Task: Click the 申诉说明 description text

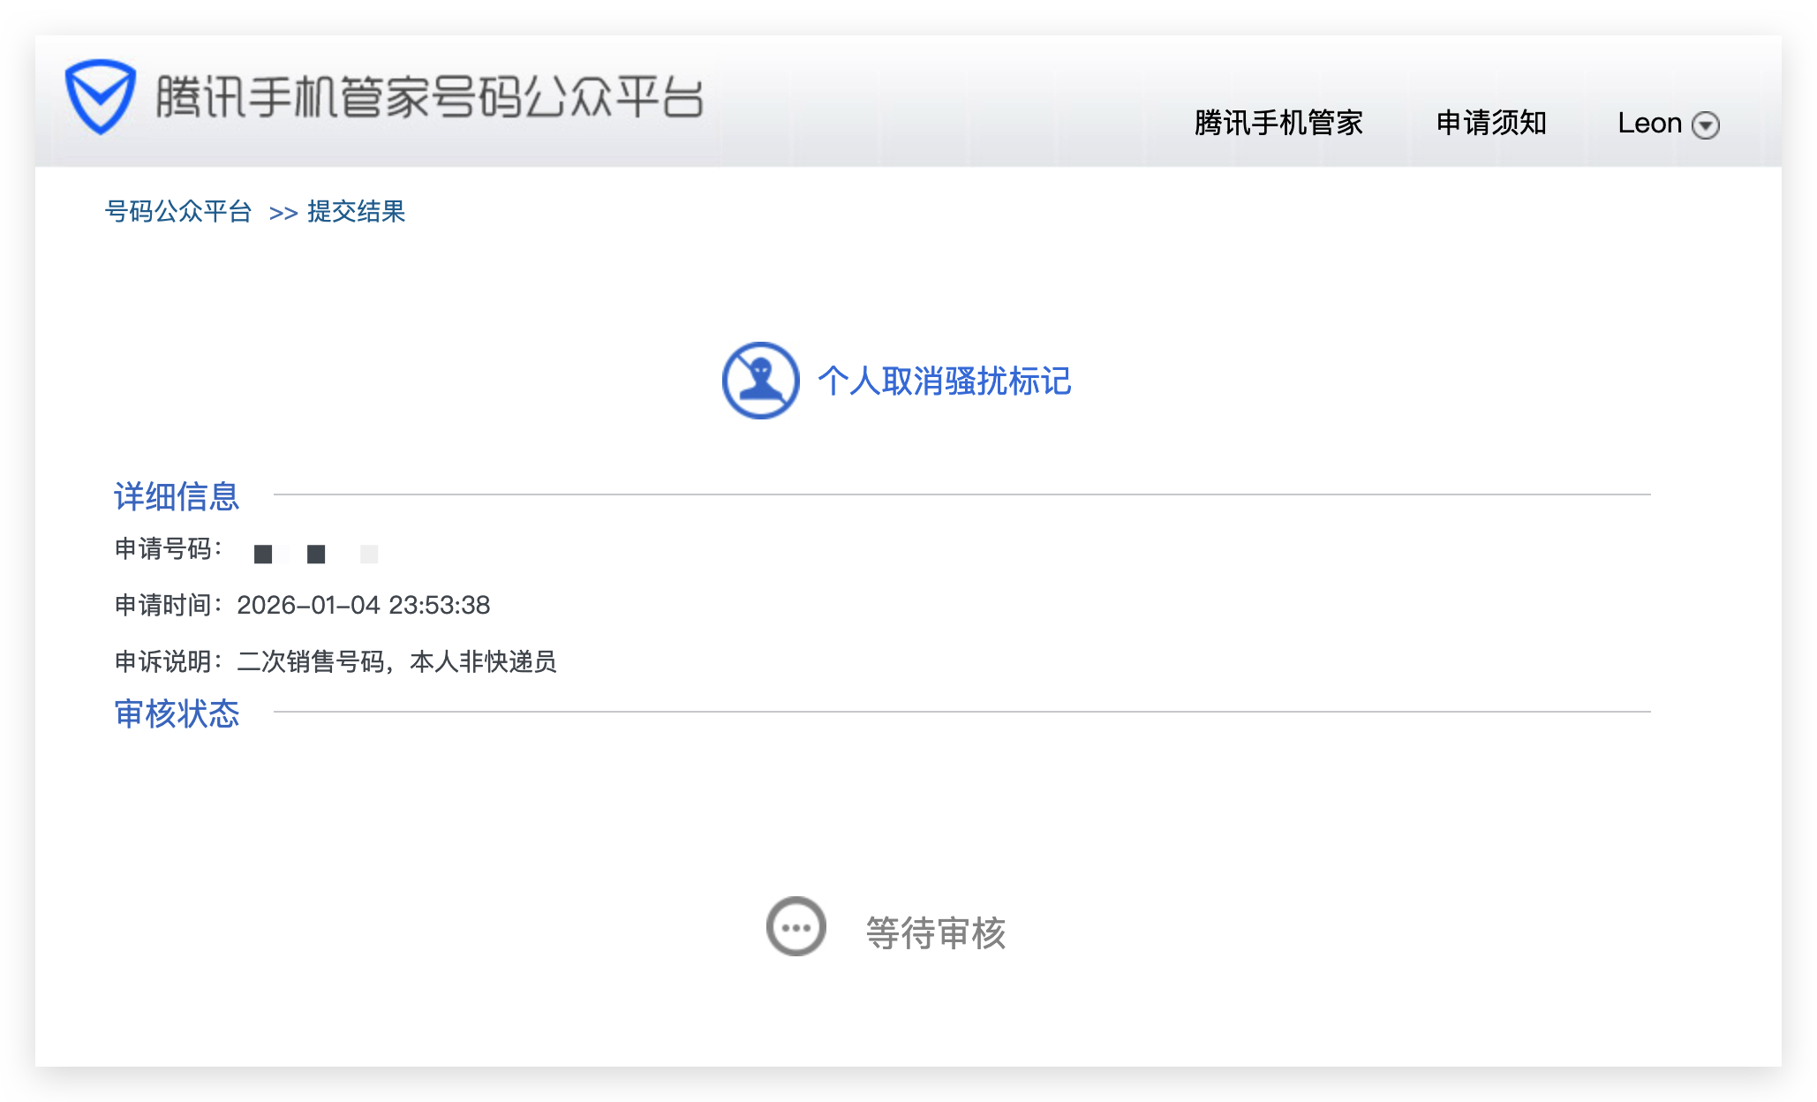Action: point(396,661)
